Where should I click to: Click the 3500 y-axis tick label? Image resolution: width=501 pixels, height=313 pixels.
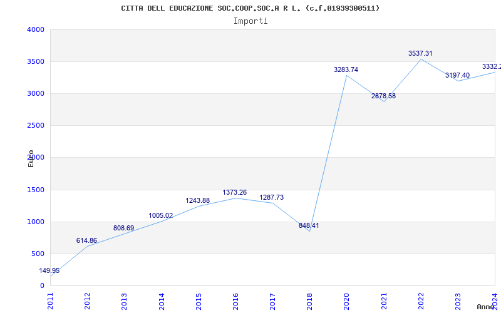[36, 61]
